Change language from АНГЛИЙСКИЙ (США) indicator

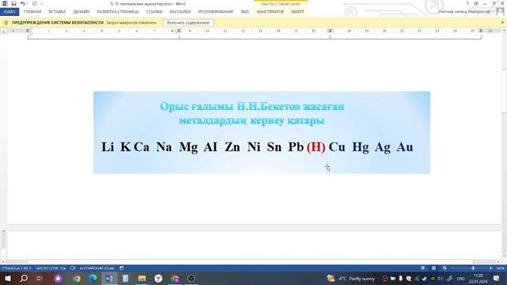point(97,268)
